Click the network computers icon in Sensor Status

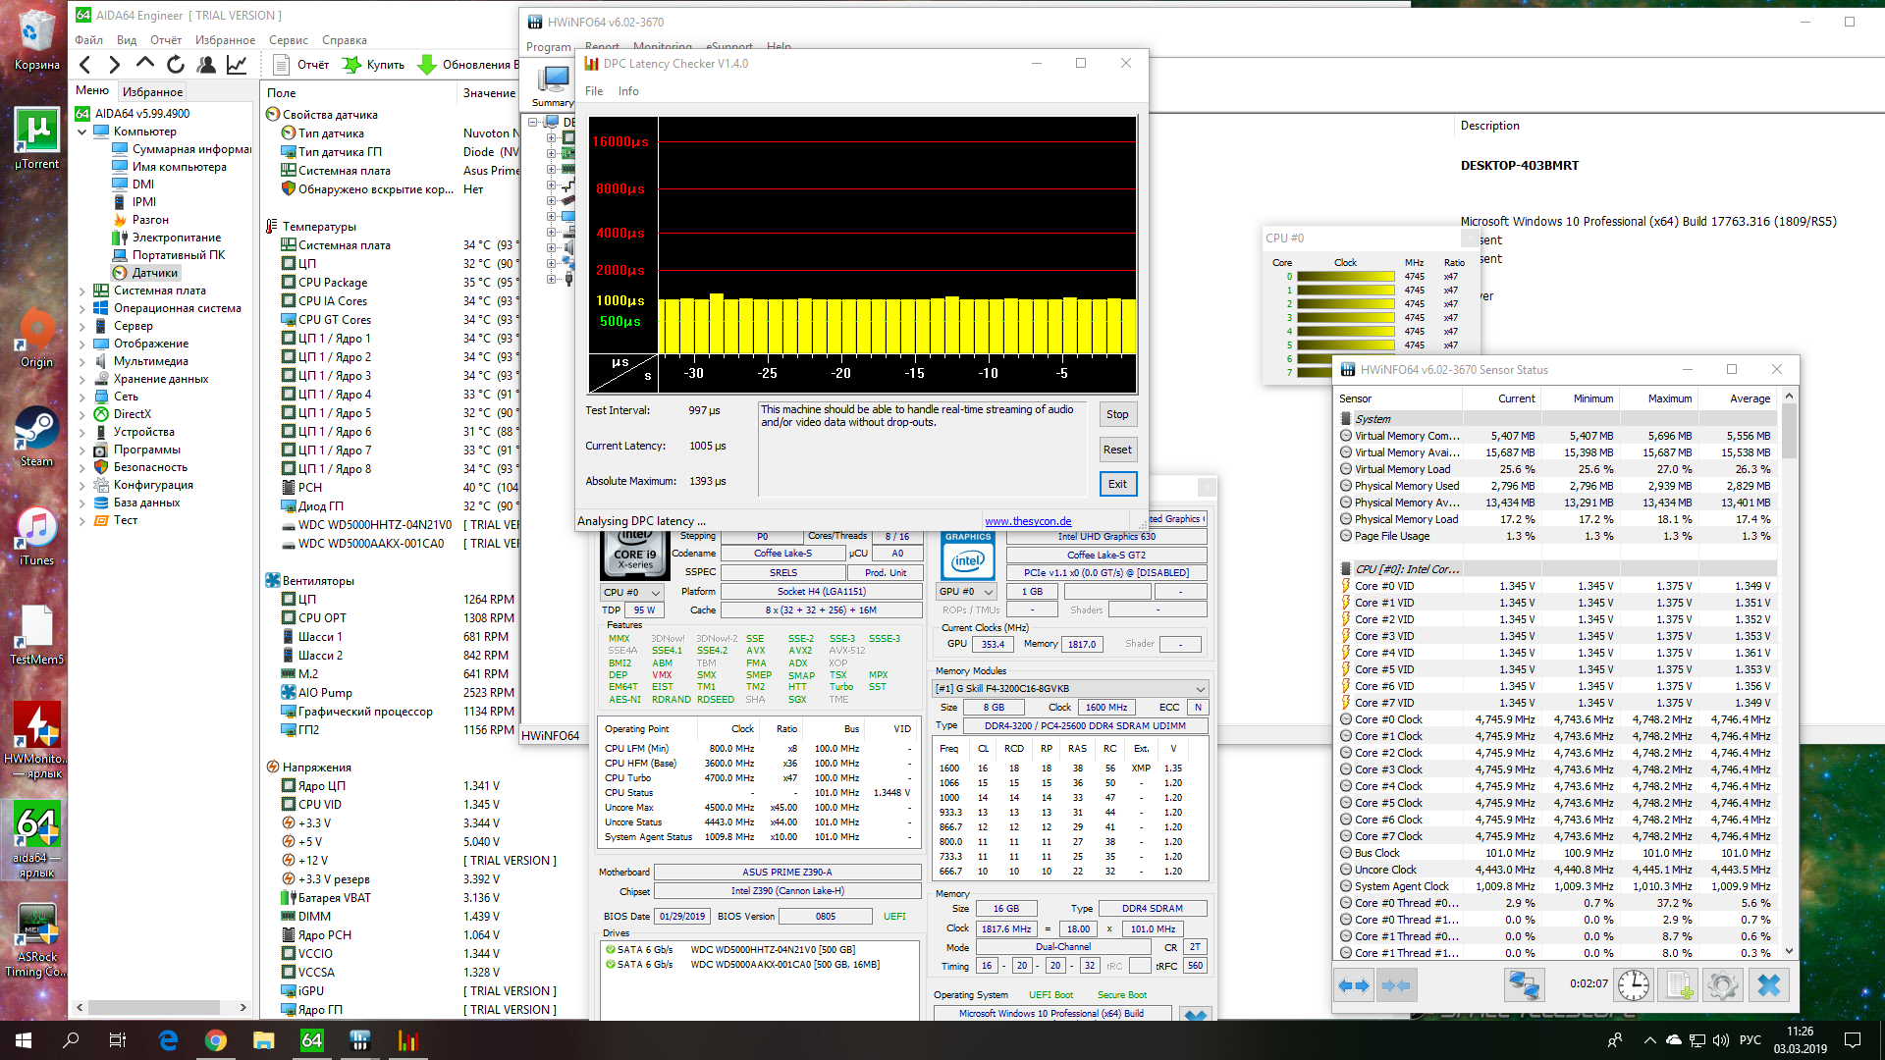[x=1524, y=984]
